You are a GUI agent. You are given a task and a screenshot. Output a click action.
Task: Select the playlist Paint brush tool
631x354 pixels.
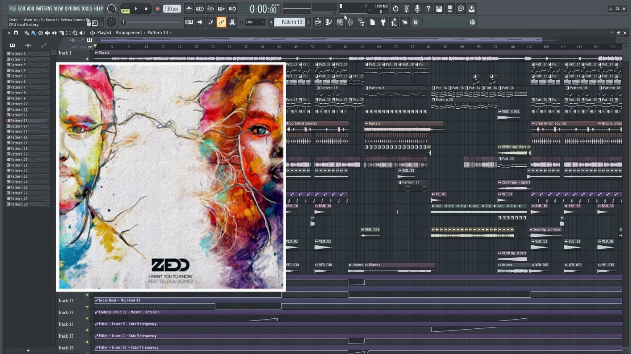click(33, 33)
